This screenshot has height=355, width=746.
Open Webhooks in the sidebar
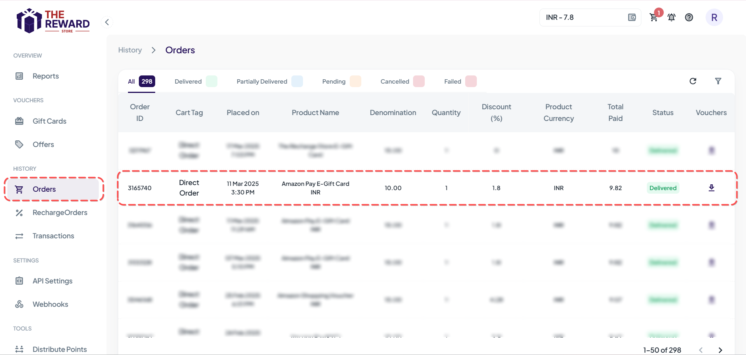coord(50,304)
